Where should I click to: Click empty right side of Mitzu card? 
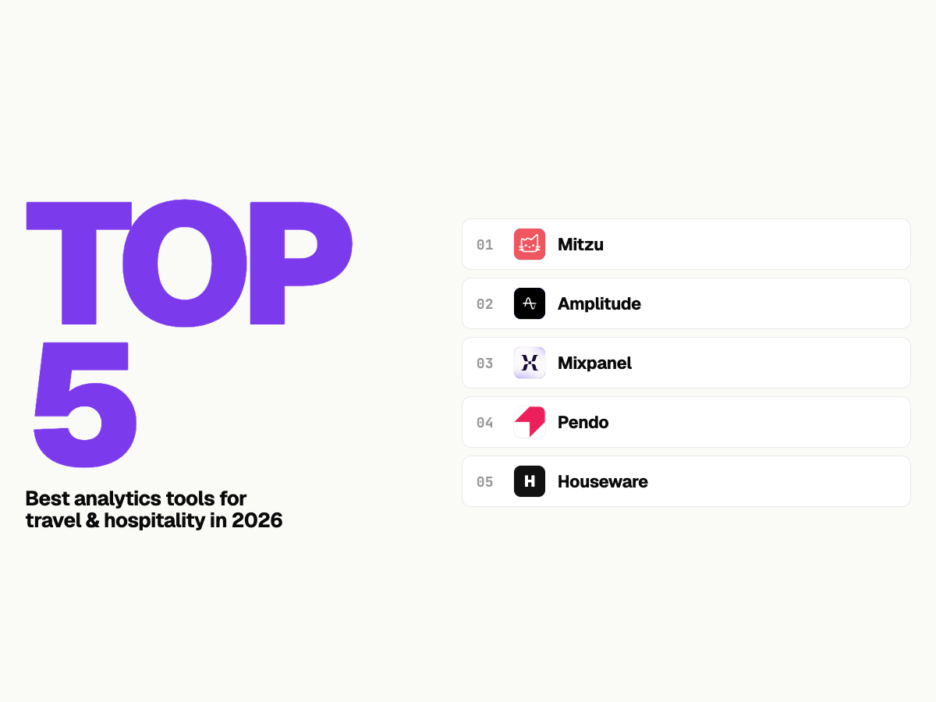(780, 244)
